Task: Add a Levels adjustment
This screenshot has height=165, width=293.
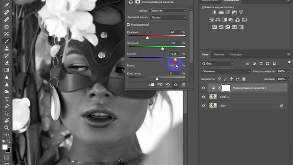Action: click(221, 12)
